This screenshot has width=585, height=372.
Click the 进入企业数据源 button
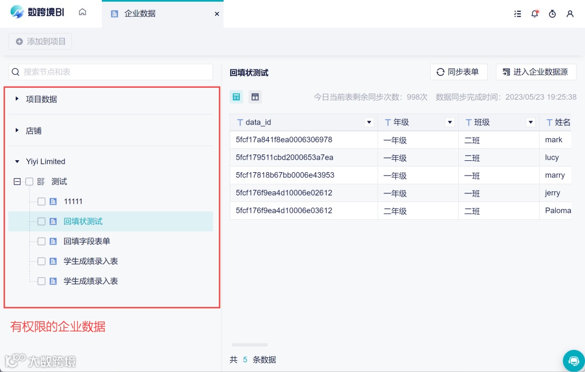[x=536, y=72]
